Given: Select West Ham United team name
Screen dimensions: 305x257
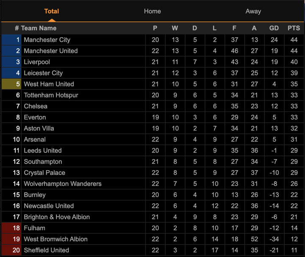Looking at the screenshot, I should [49, 84].
